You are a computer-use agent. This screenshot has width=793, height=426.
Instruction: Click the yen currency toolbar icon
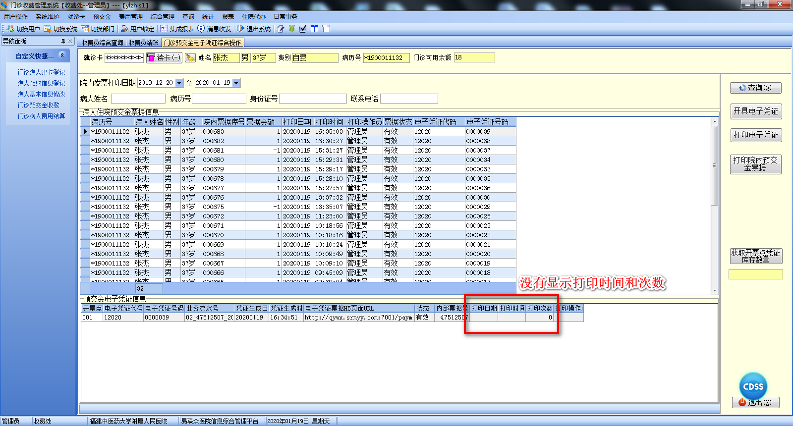click(292, 29)
